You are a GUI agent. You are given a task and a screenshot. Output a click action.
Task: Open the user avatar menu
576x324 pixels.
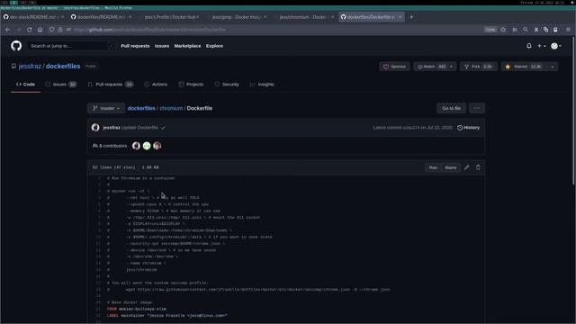(556, 46)
